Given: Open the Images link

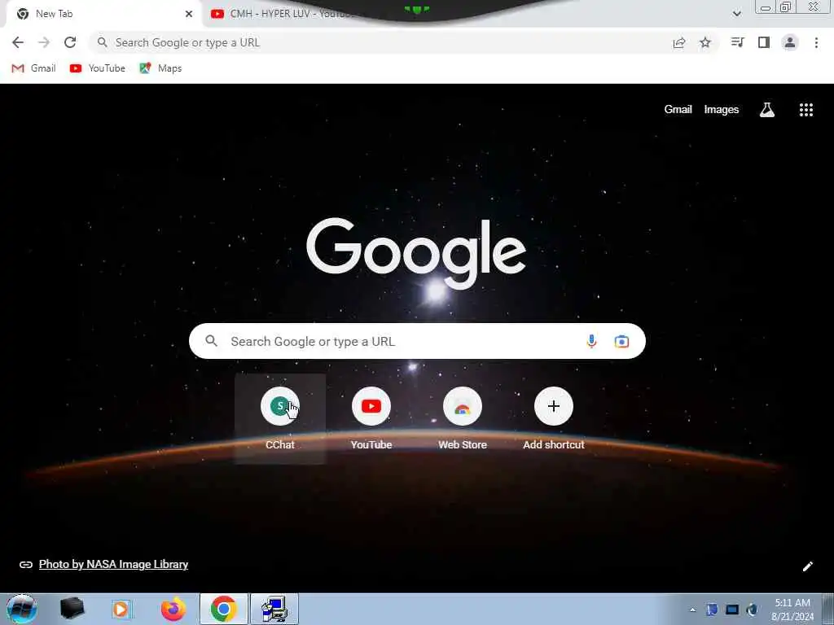Looking at the screenshot, I should tap(722, 110).
